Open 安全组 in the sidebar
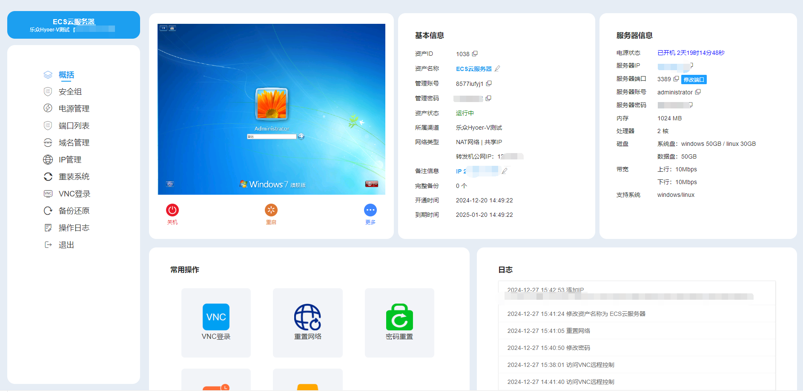The image size is (803, 392). (70, 92)
